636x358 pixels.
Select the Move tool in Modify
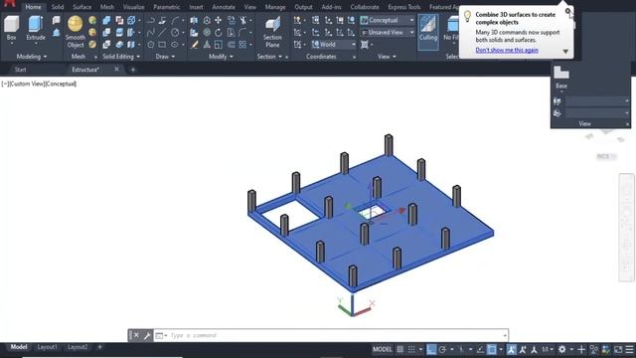(x=219, y=20)
